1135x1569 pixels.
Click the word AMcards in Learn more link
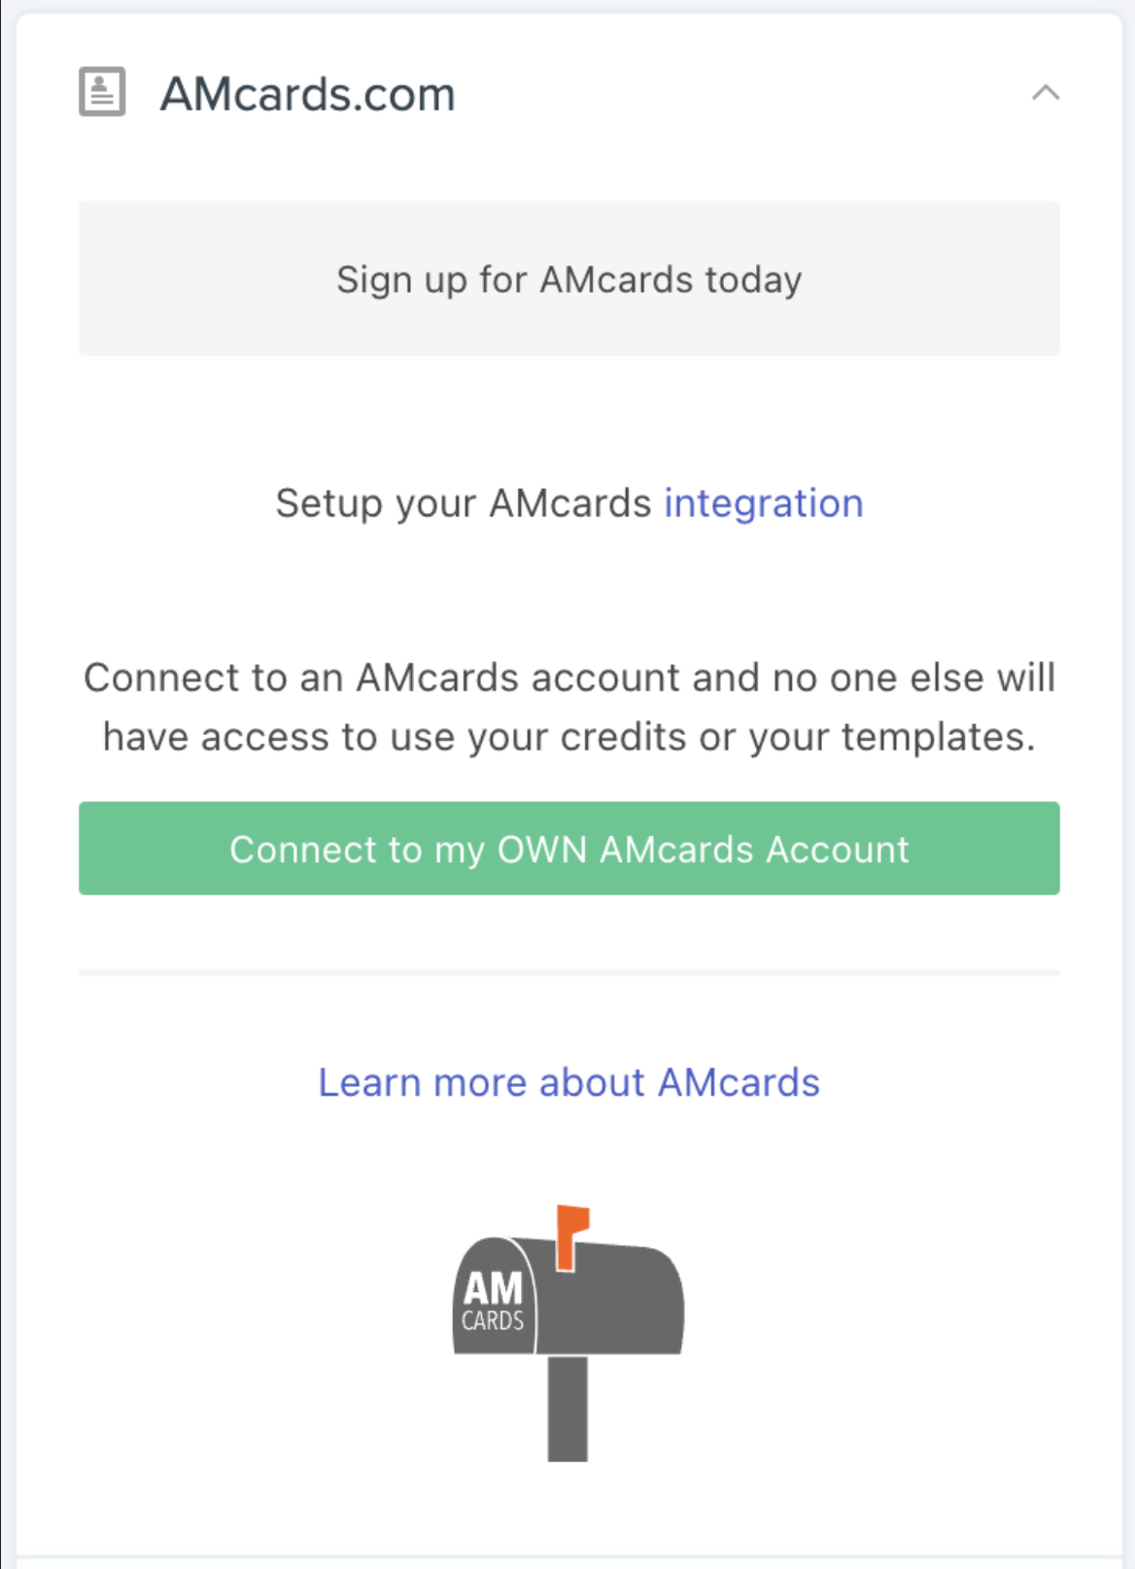739,1083
